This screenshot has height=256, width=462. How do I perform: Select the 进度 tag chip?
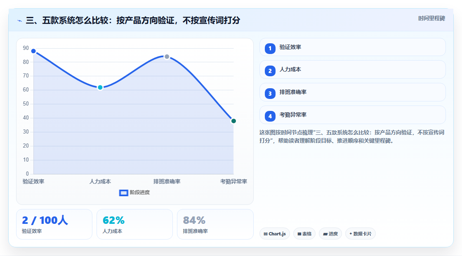pyautogui.click(x=330, y=234)
